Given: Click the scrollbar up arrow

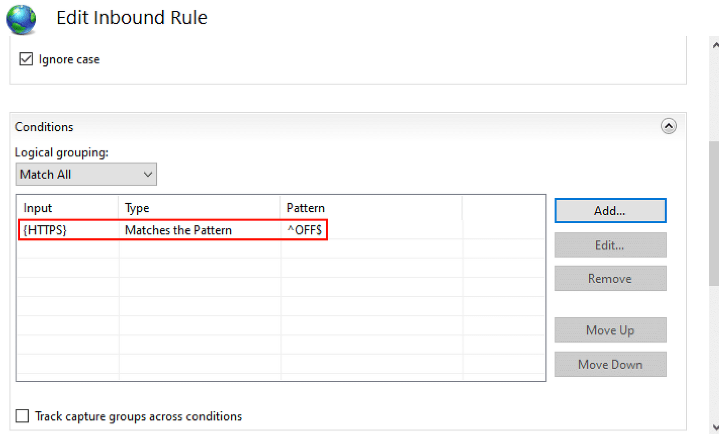Looking at the screenshot, I should pyautogui.click(x=714, y=45).
